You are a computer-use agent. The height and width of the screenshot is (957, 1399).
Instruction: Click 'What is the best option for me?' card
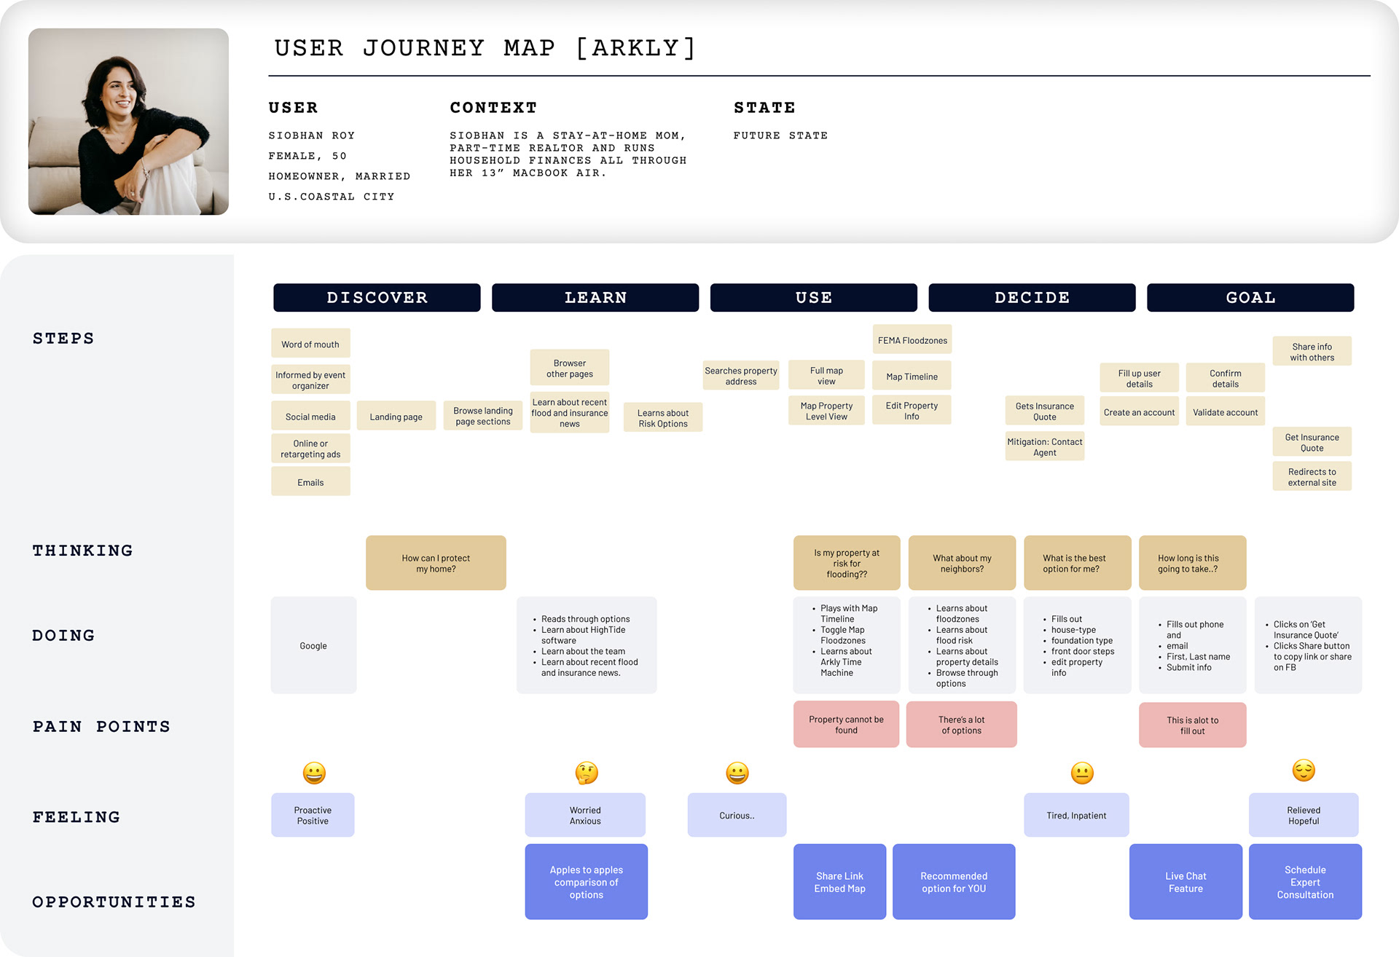click(x=1077, y=563)
